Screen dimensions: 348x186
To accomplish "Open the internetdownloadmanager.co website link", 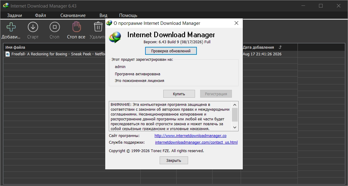I will (x=190, y=135).
